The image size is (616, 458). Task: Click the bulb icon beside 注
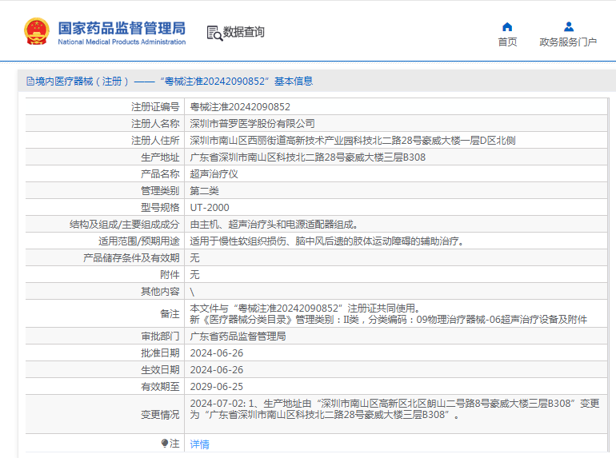coord(165,443)
